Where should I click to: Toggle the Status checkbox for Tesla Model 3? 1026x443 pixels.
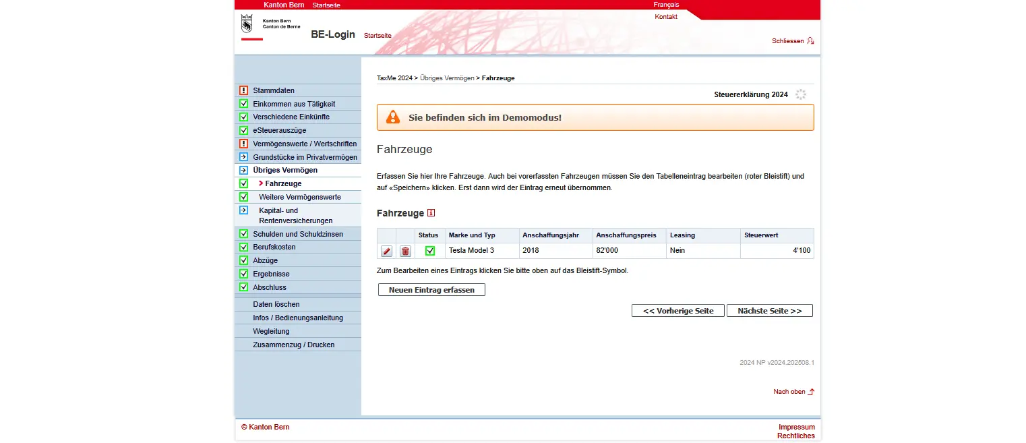point(429,250)
